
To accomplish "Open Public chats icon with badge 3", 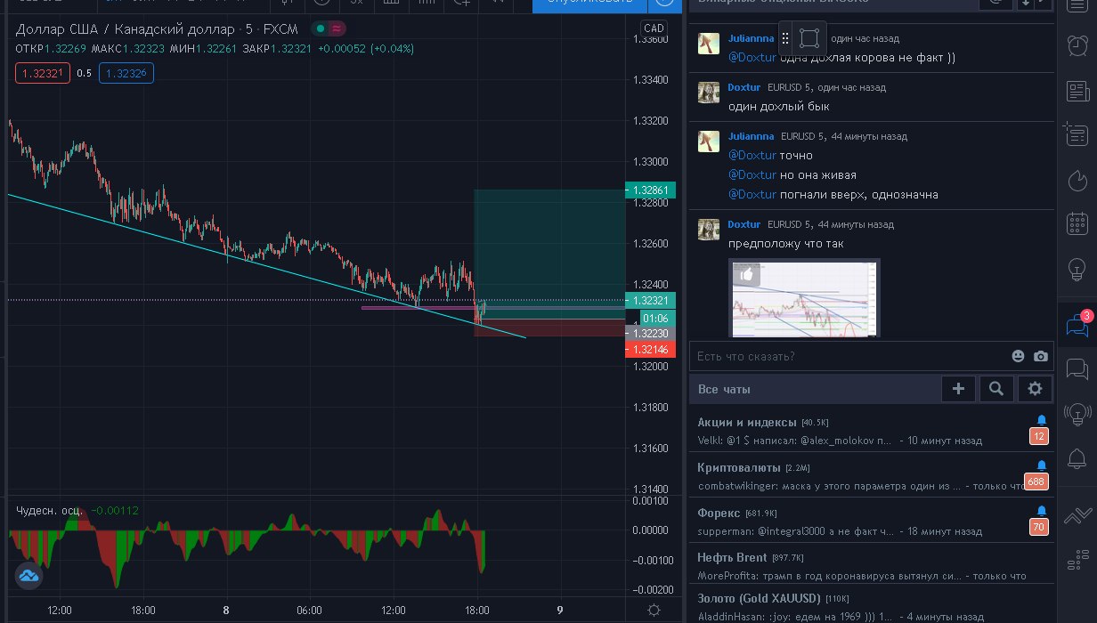I will click(x=1077, y=324).
